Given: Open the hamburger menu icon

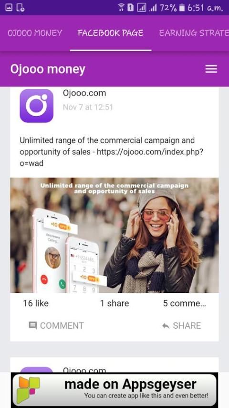Looking at the screenshot, I should pos(211,69).
